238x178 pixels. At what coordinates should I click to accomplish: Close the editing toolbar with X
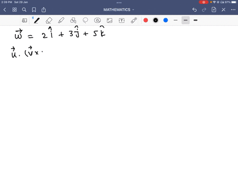224,10
